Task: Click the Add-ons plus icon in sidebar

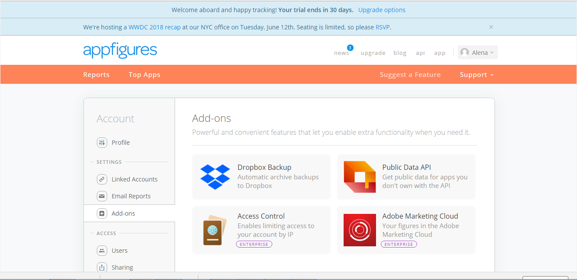Action: tap(102, 213)
